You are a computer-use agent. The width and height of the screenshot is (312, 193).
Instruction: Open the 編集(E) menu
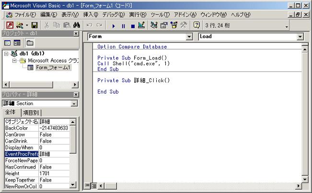tap(49, 14)
